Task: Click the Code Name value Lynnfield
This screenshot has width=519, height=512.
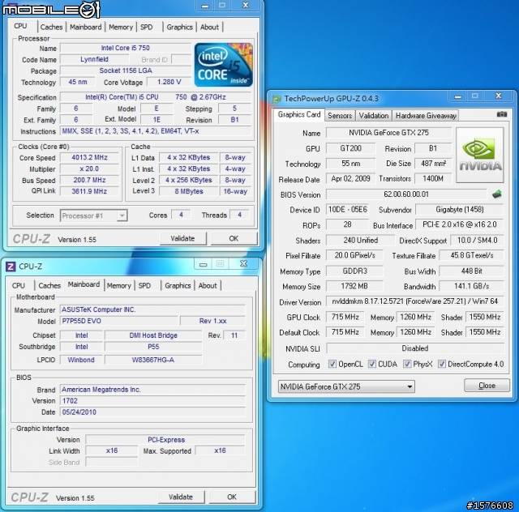Action: 94,59
